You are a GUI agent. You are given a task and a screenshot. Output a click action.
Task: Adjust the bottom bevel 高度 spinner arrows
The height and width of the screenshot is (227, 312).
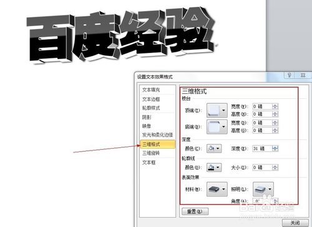click(275, 131)
